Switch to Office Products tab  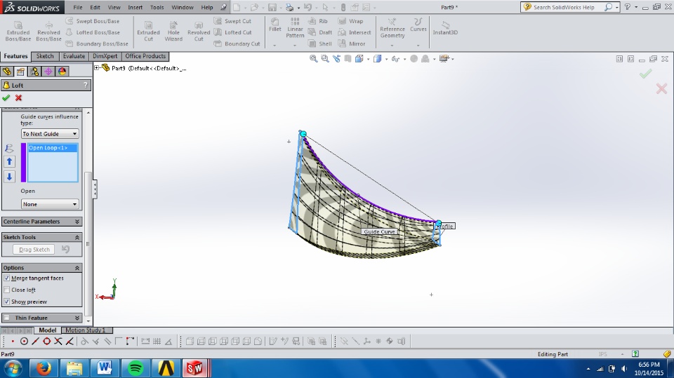pos(145,56)
